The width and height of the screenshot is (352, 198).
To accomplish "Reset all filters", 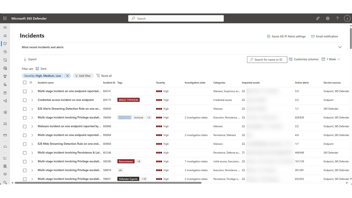I will tap(104, 76).
